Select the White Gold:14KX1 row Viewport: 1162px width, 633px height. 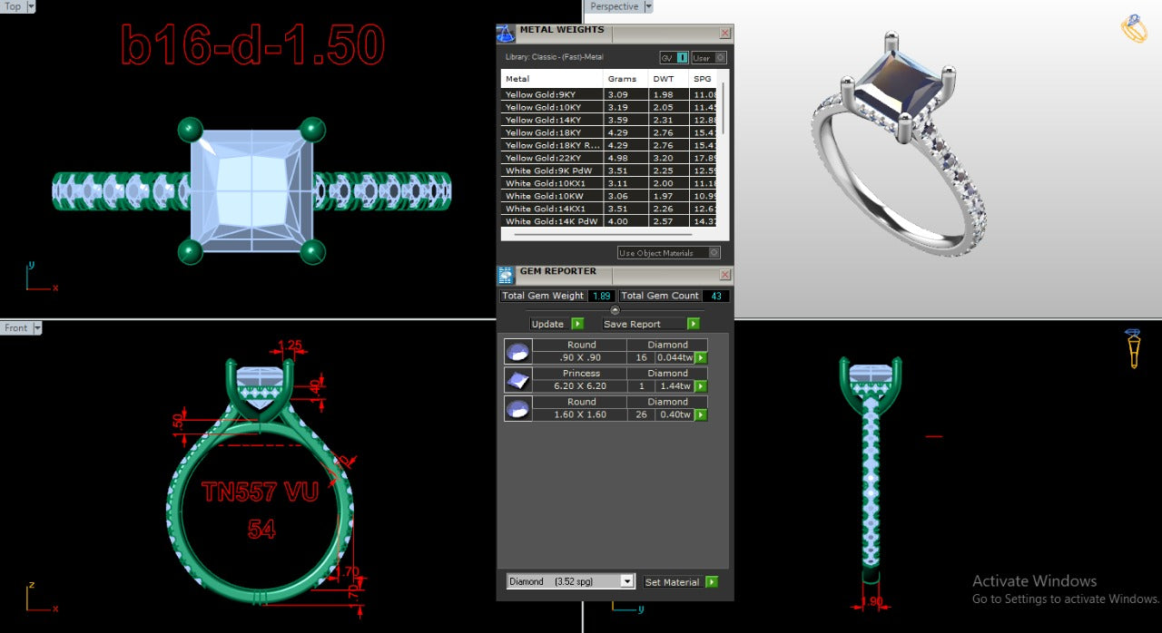coord(609,209)
